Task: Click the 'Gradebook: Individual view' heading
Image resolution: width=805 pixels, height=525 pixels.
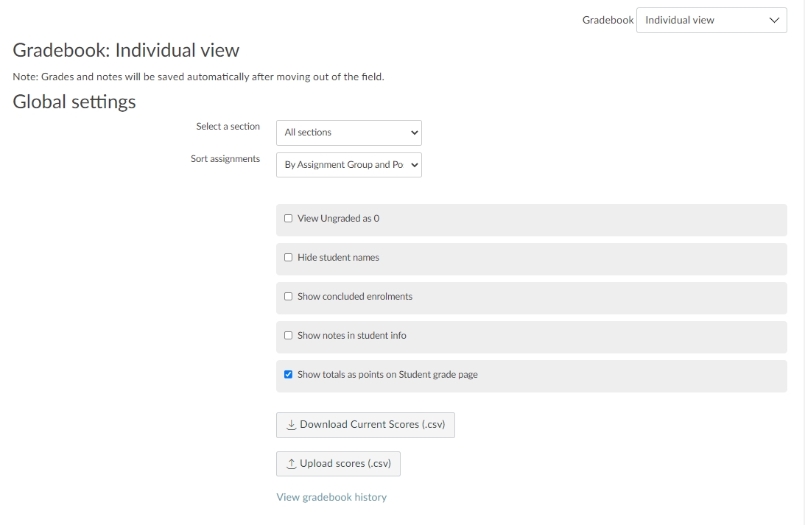Action: coord(126,50)
